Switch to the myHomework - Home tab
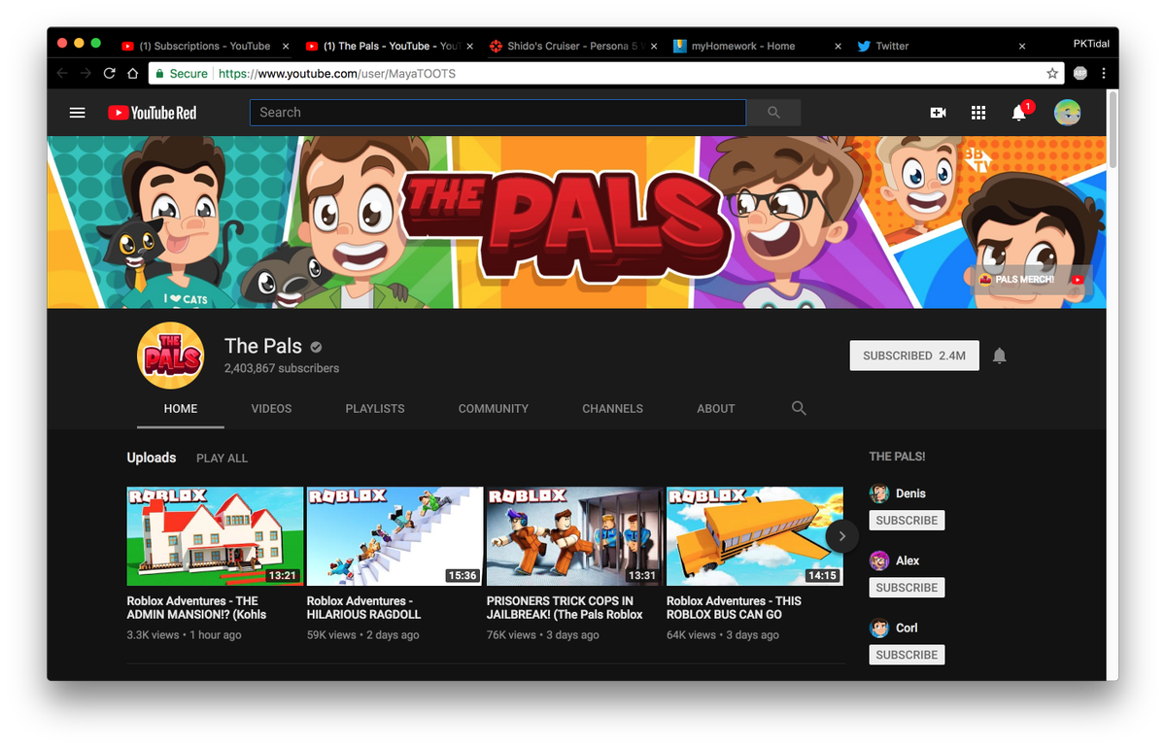Viewport: 1166px width, 748px height. (753, 46)
